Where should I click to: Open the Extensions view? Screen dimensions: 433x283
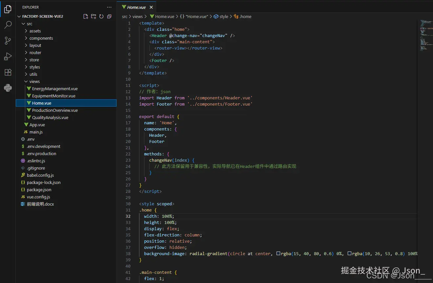8,72
